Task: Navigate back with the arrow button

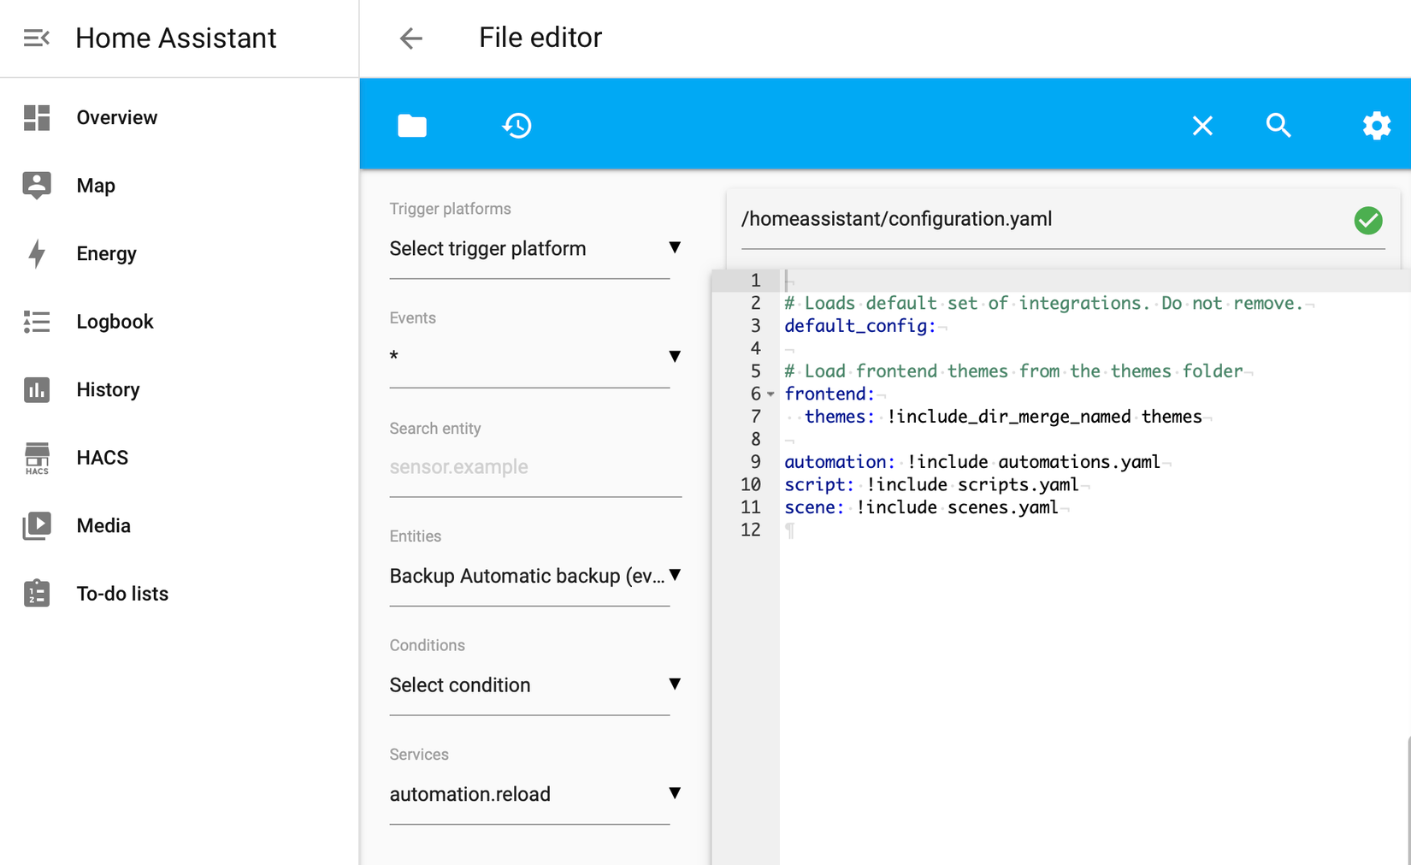Action: (x=410, y=38)
